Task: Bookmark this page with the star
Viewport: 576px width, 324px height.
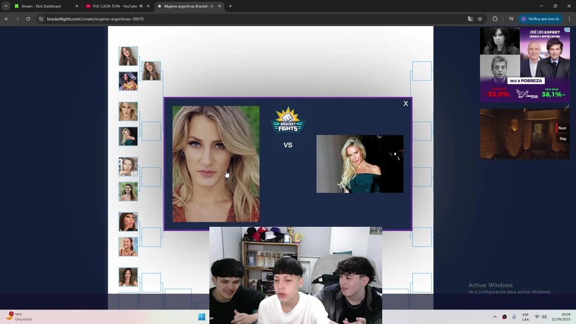Action: click(x=480, y=19)
